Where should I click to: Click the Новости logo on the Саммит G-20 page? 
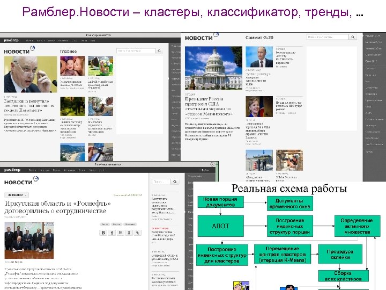pyautogui.click(x=202, y=37)
